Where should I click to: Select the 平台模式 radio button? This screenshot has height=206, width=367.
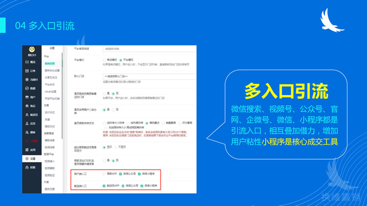pos(120,60)
